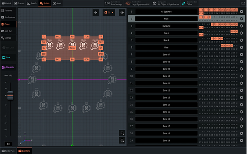The image size is (247, 154).
Task: Click the Solo Clear button
Action: (8, 48)
